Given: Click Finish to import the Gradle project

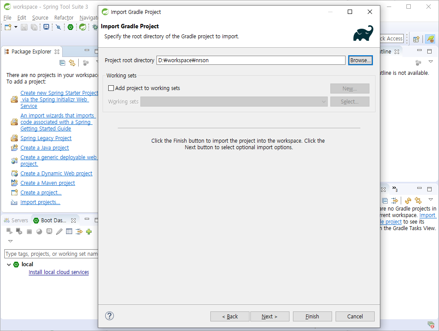Looking at the screenshot, I should click(312, 316).
